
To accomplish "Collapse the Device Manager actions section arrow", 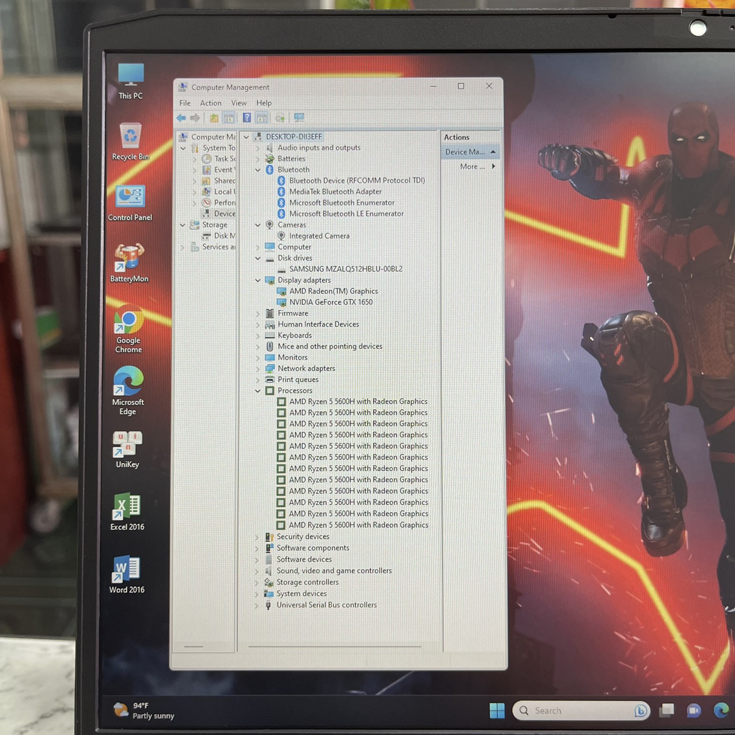I will pyautogui.click(x=493, y=152).
